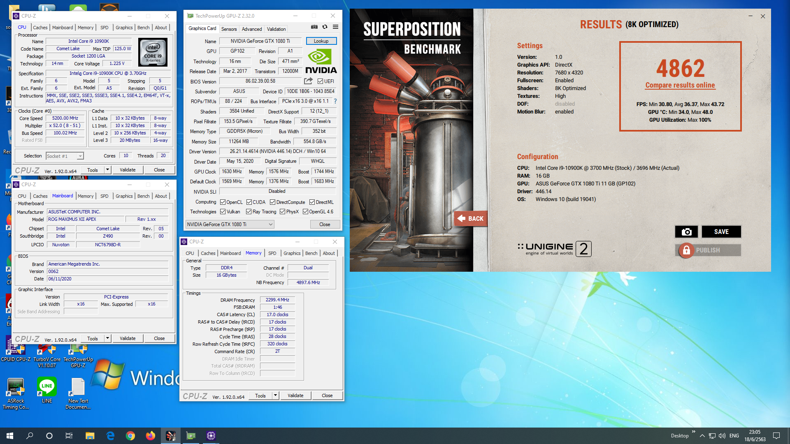The height and width of the screenshot is (444, 790).
Task: Expand the Desktop toolbar chevron on taskbar
Action: 694,432
